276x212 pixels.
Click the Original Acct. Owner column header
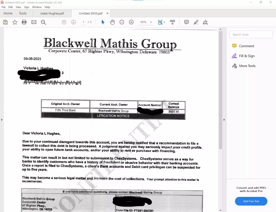click(x=66, y=104)
